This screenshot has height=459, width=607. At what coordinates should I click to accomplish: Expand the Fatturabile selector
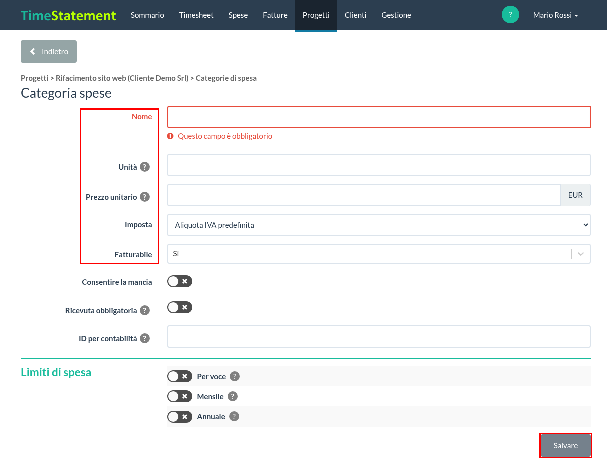coord(379,254)
